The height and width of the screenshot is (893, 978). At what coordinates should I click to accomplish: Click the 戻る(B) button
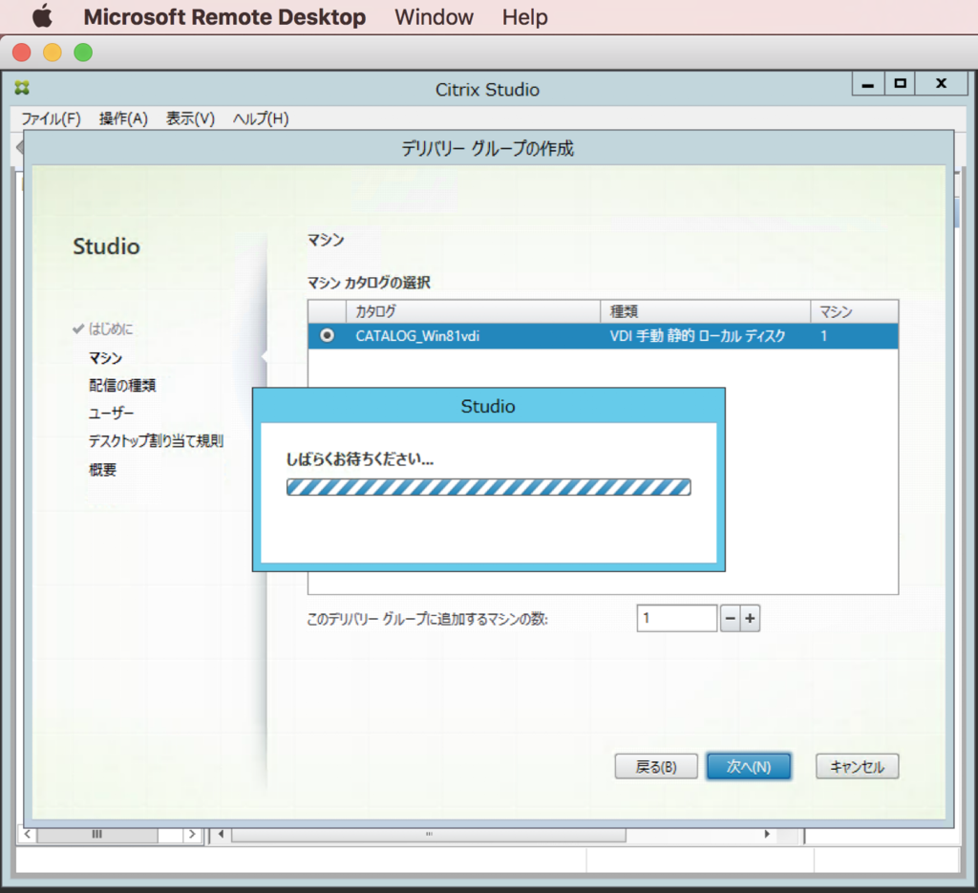(x=655, y=766)
